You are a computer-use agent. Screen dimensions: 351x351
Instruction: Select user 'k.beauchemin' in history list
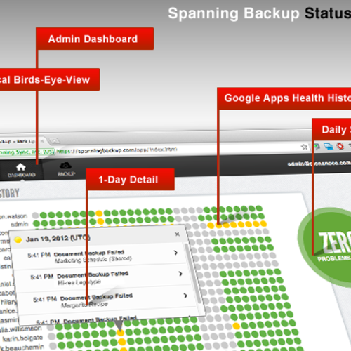[x=22, y=347]
